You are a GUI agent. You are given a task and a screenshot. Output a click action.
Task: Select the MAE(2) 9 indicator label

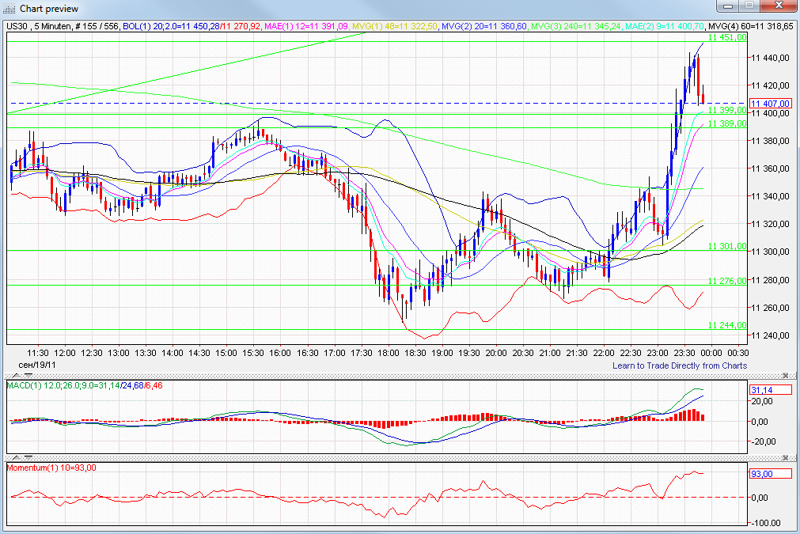[x=665, y=26]
